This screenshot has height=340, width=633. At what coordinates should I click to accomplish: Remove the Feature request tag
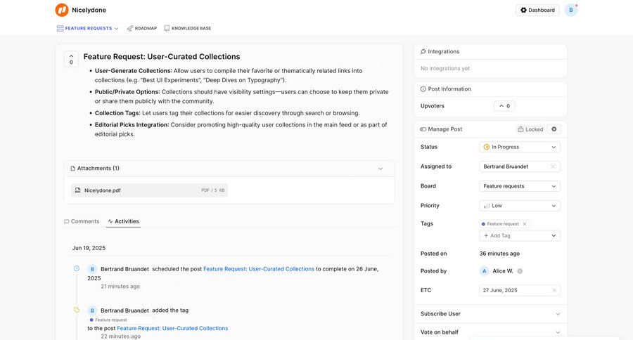click(525, 224)
